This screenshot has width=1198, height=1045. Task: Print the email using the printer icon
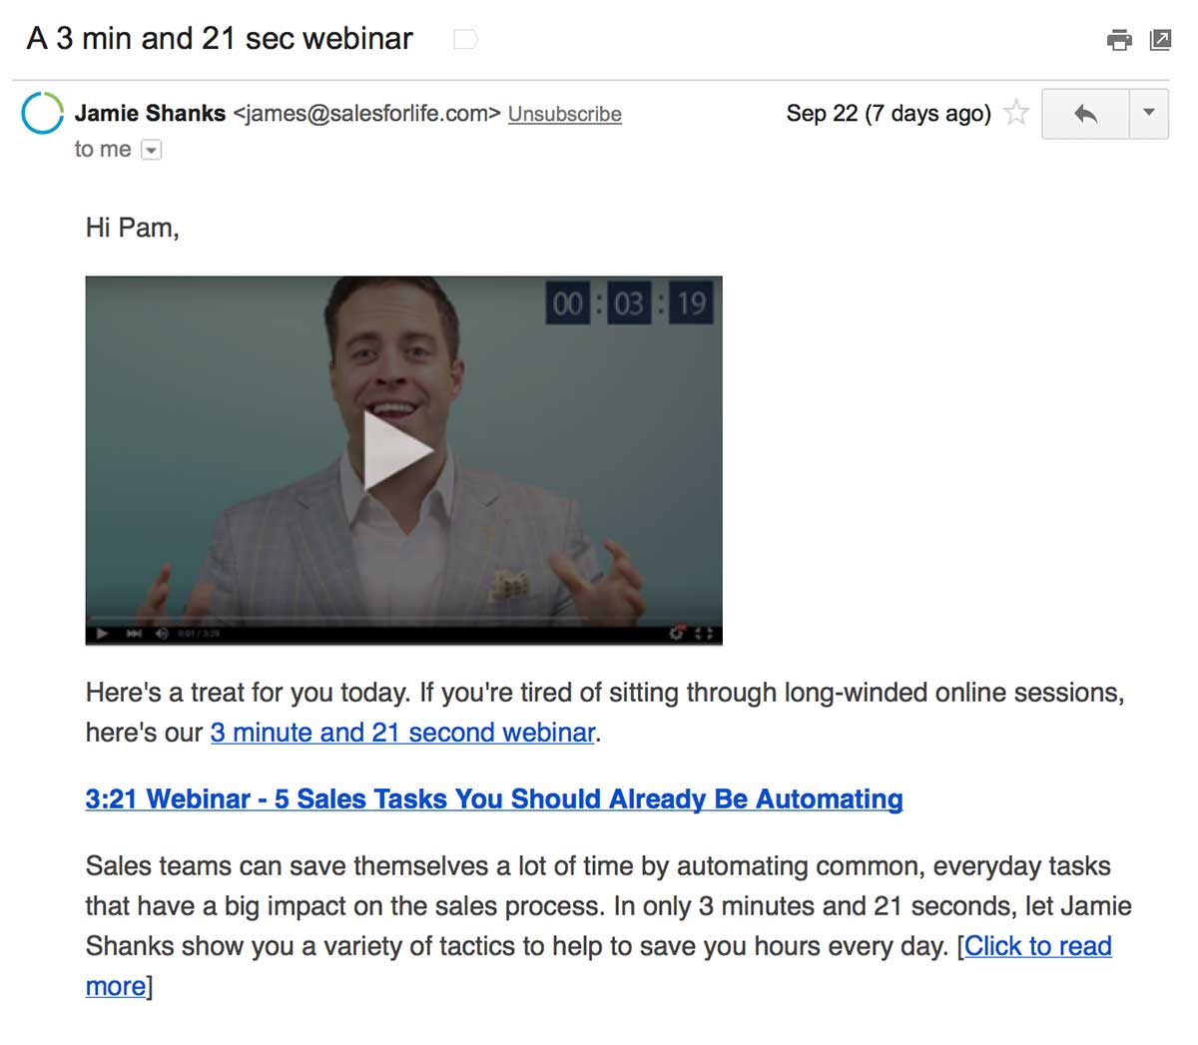(1119, 40)
